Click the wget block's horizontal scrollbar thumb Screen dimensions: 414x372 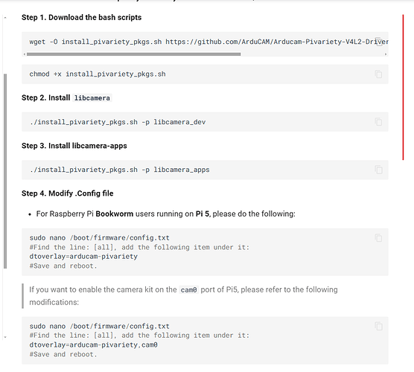coord(133,54)
